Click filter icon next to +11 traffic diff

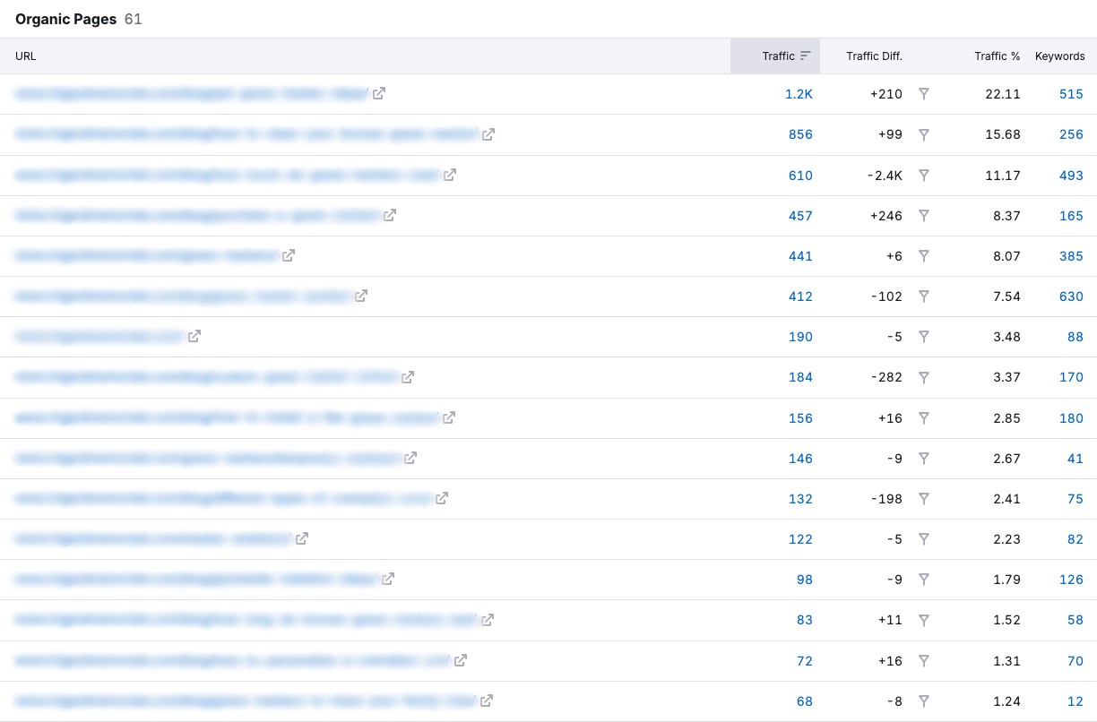924,620
